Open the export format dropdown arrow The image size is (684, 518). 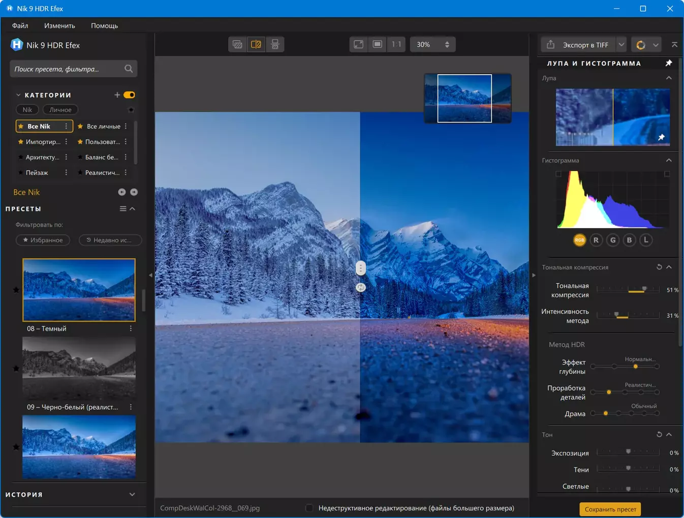point(621,45)
